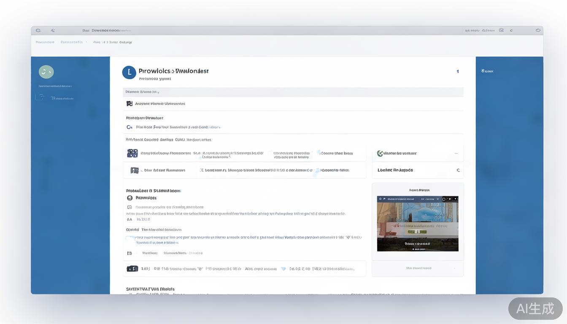Select the round radio button beside Pravnilaos
Screen dimensions: 567x324
(130, 198)
